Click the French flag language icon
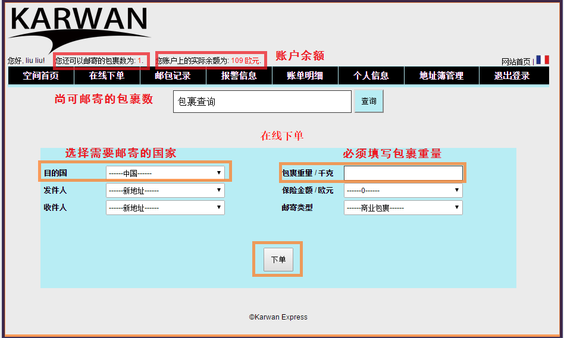 point(542,60)
